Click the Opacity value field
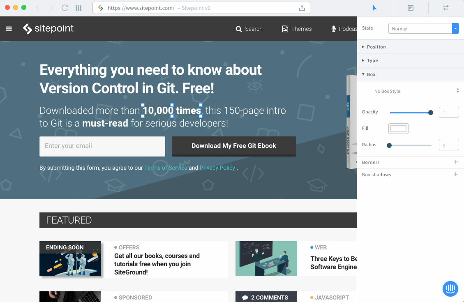This screenshot has width=464, height=302. [x=449, y=112]
